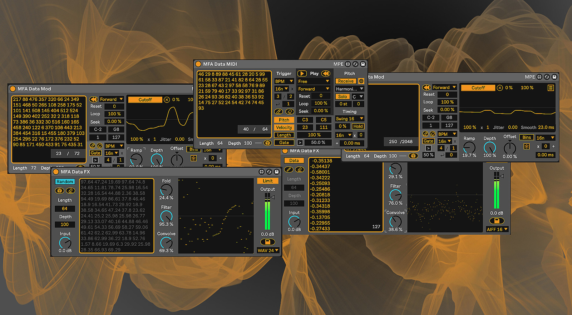Screen dimensions: 572x315
Task: Click the list icon right of Cutoff
Action: click(551, 88)
